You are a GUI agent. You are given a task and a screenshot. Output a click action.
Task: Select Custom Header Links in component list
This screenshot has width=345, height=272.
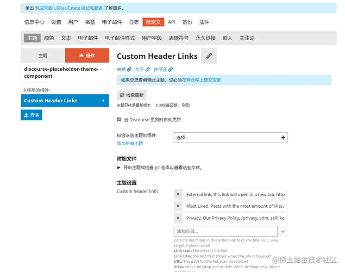coord(65,101)
